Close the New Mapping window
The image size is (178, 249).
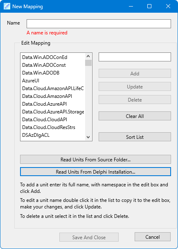[168, 7]
